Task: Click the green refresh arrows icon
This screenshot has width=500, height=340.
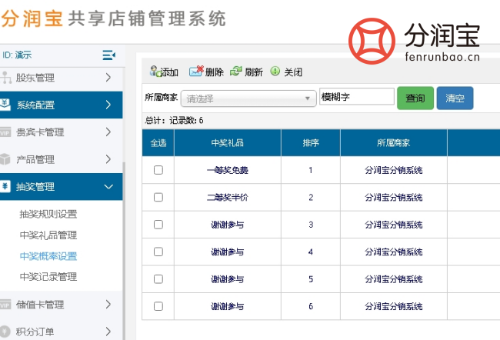Action: coord(236,71)
